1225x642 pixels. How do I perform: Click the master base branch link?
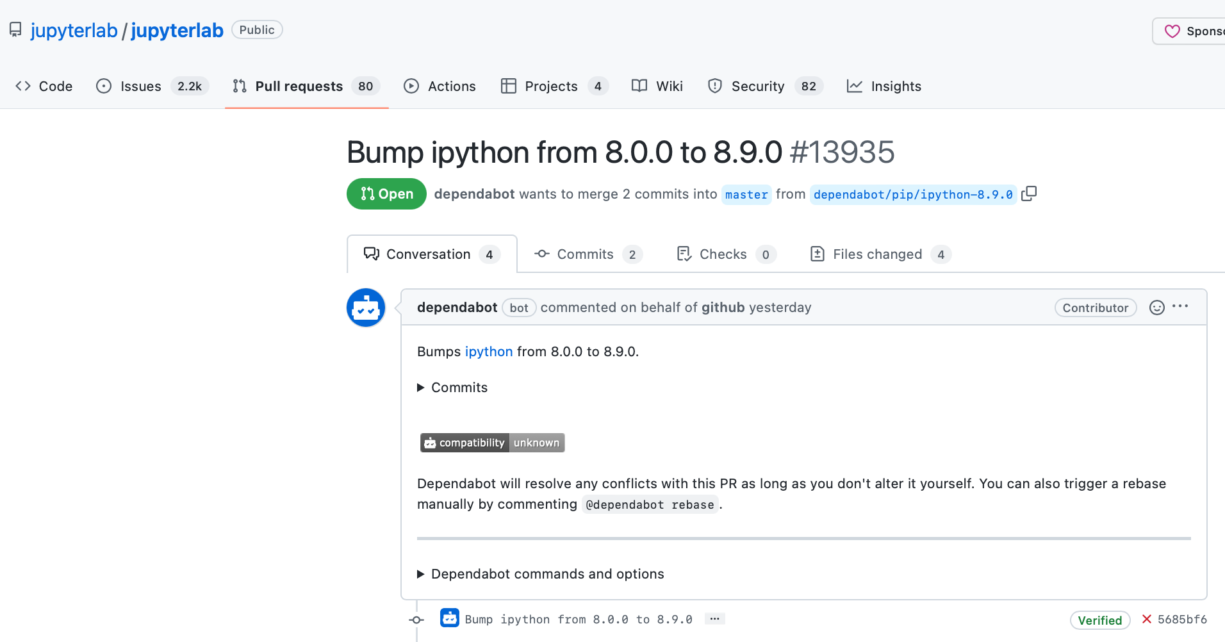(x=746, y=194)
